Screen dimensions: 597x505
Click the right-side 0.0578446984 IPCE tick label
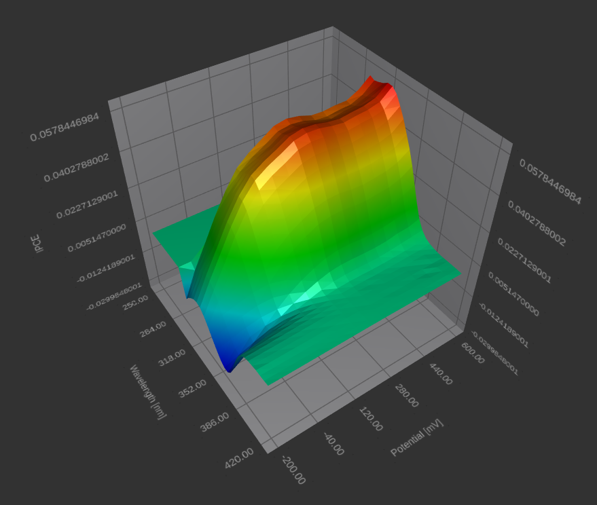click(x=550, y=182)
